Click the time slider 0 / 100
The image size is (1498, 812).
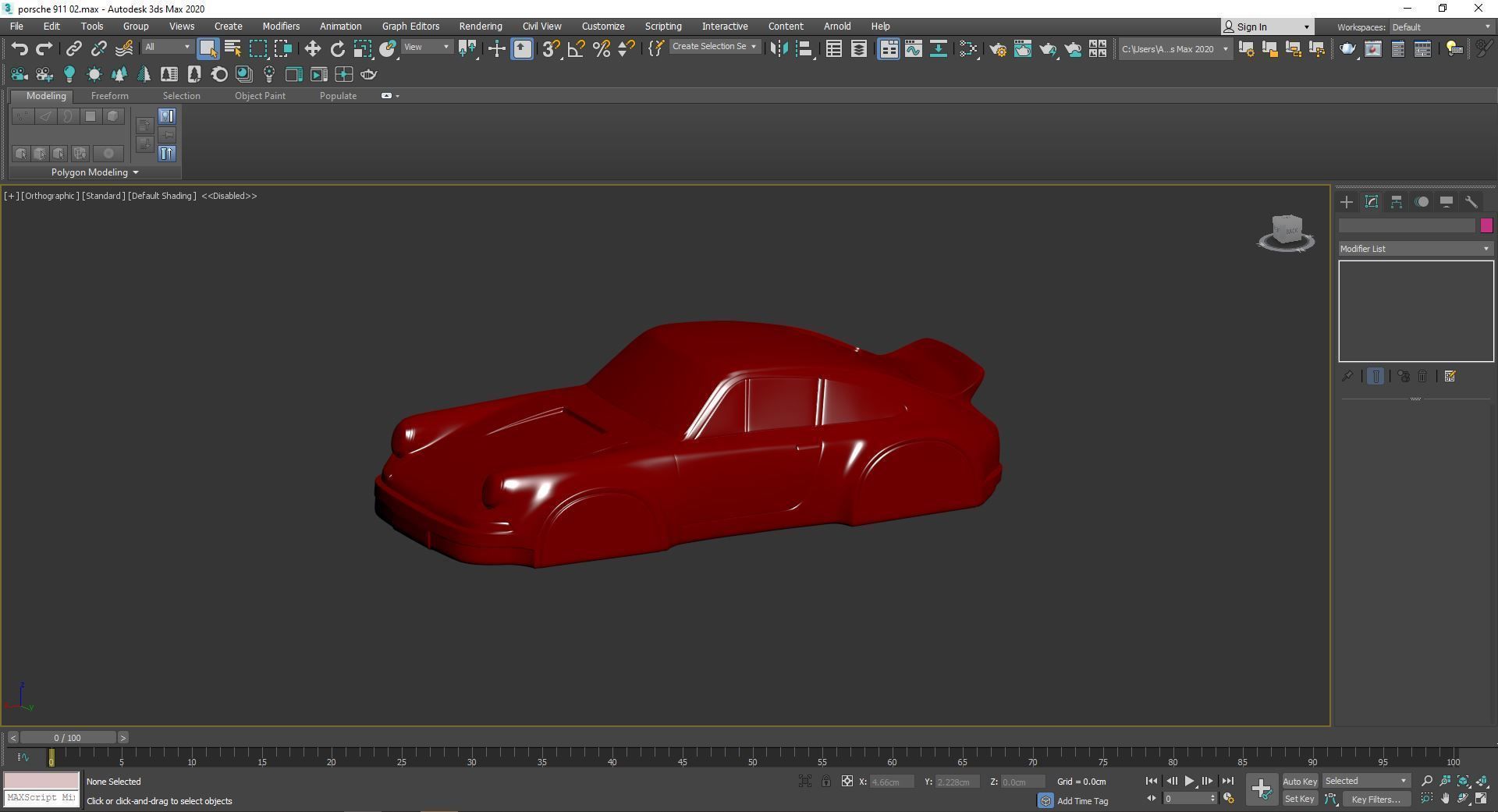68,738
